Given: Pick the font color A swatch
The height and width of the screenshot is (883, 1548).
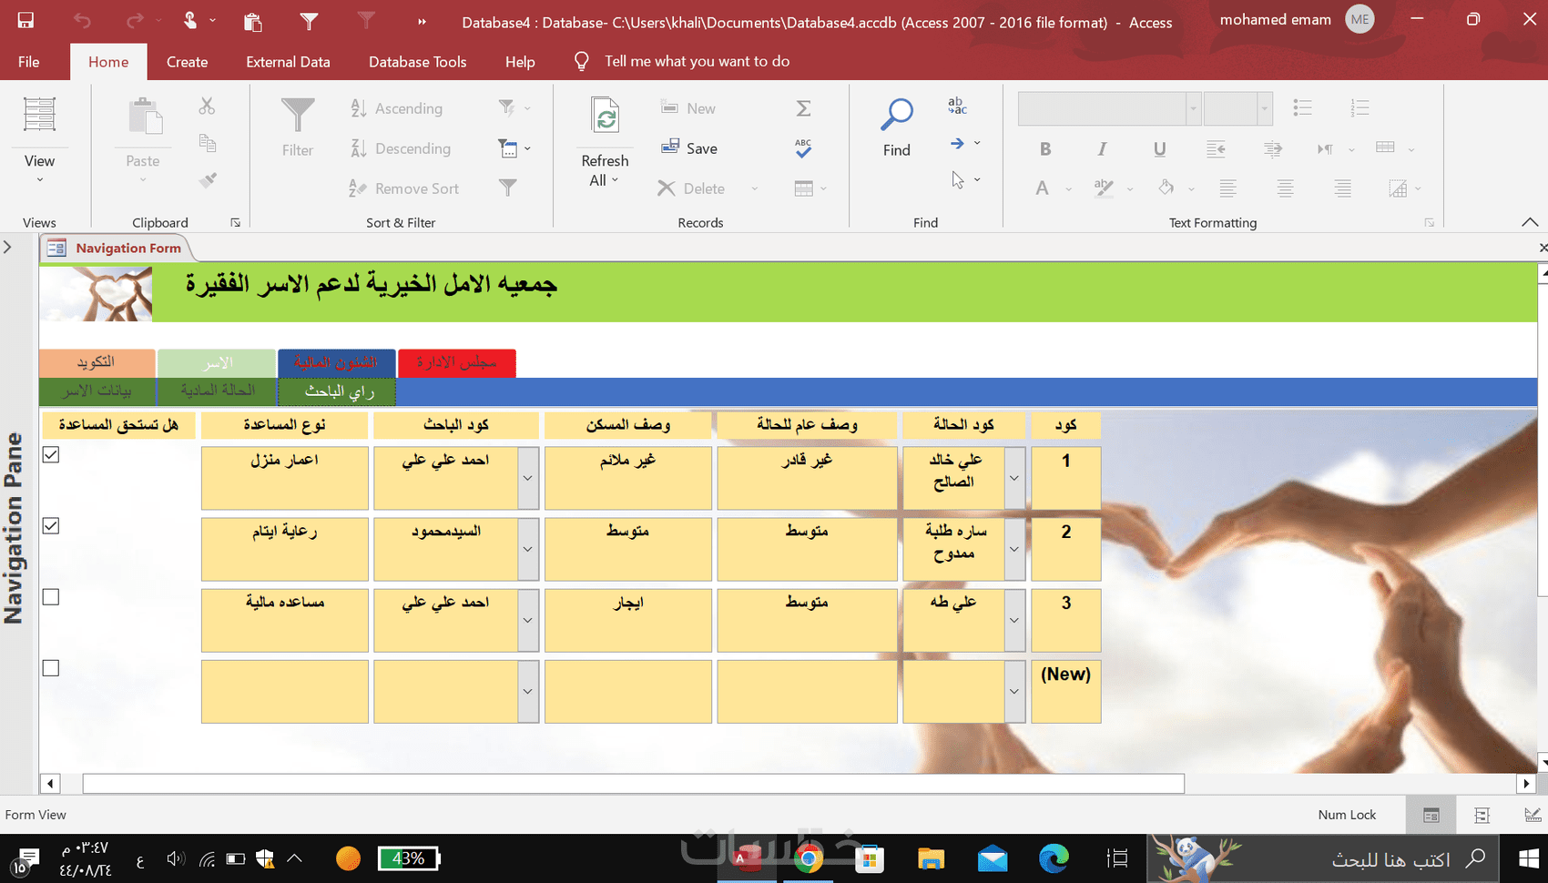Looking at the screenshot, I should (1043, 188).
